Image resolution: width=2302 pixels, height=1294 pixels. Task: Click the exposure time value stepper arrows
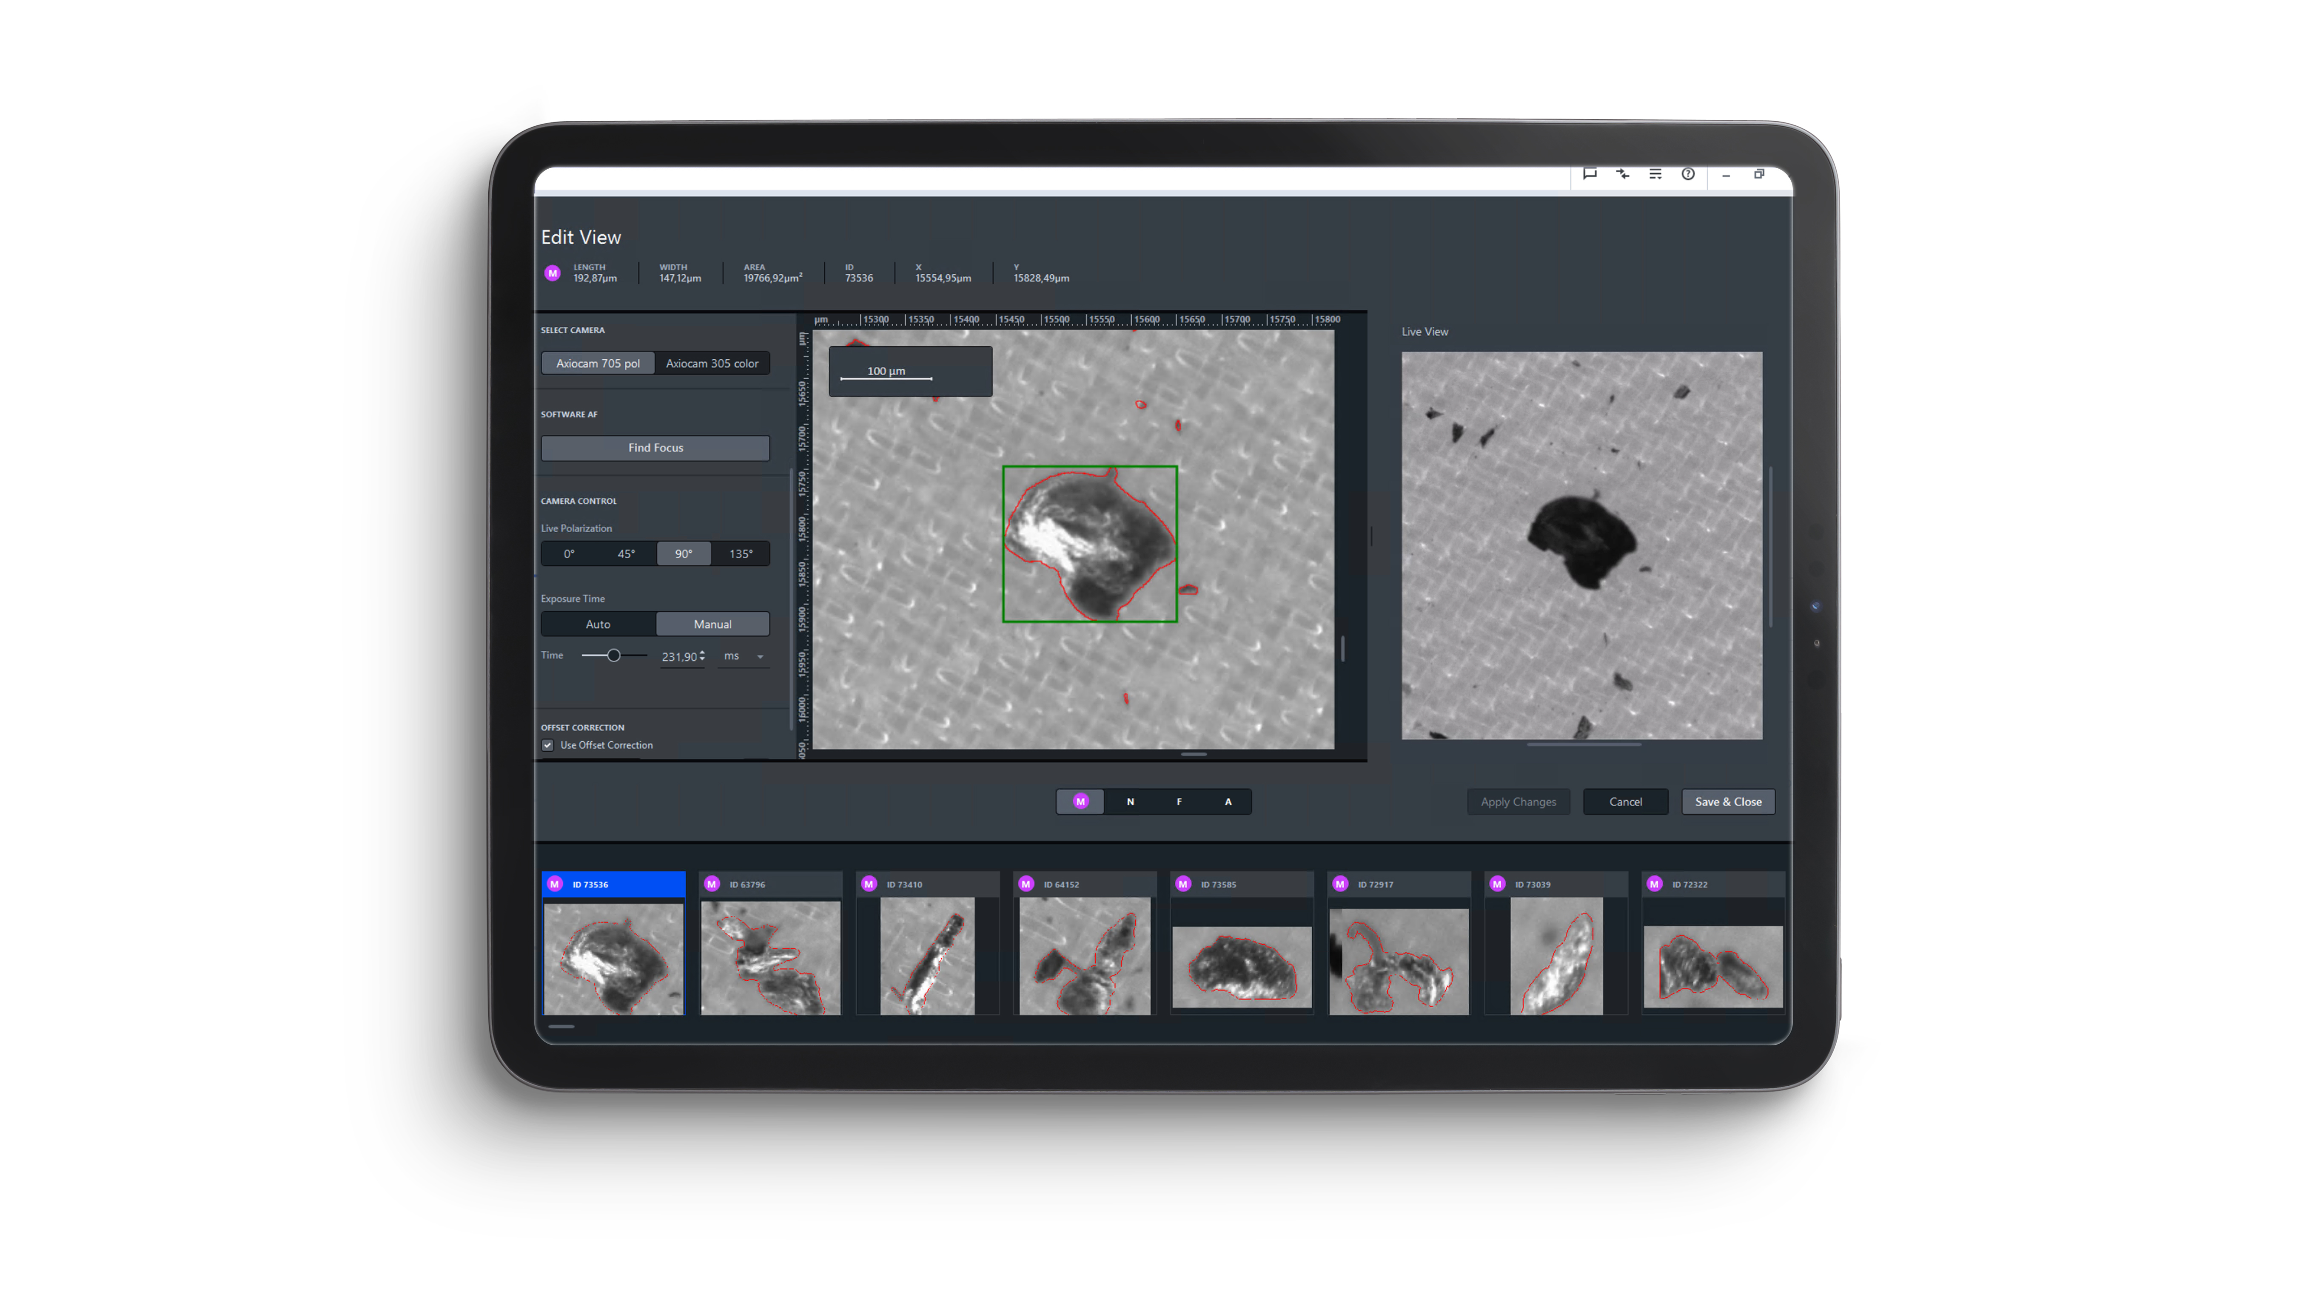pyautogui.click(x=702, y=656)
